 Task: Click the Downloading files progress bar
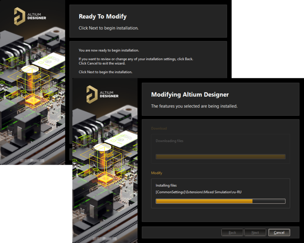(x=221, y=156)
